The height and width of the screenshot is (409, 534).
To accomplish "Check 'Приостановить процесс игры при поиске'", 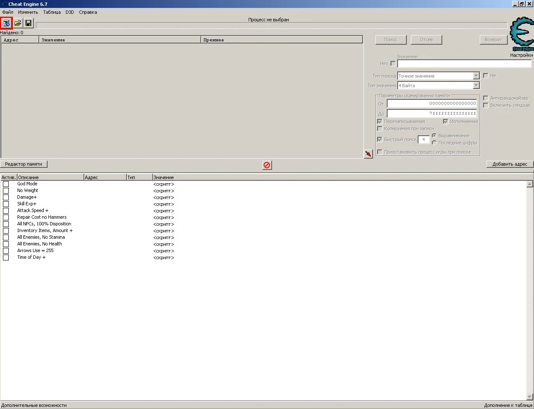I will pos(380,152).
